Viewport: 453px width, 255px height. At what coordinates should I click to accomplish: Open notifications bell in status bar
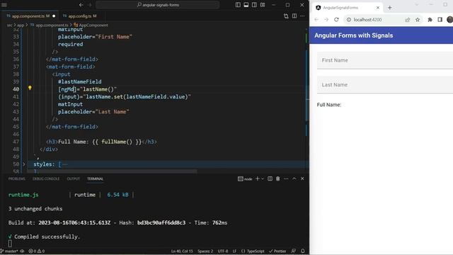(x=302, y=251)
